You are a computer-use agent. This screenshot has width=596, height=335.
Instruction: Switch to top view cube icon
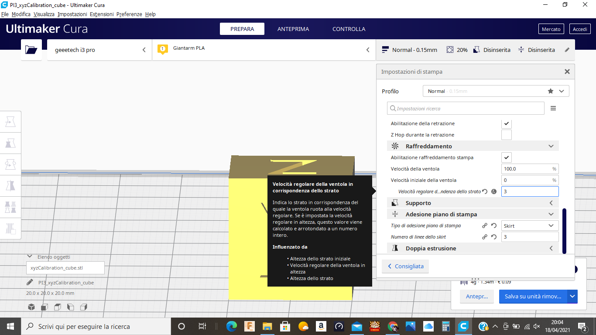pyautogui.click(x=58, y=307)
